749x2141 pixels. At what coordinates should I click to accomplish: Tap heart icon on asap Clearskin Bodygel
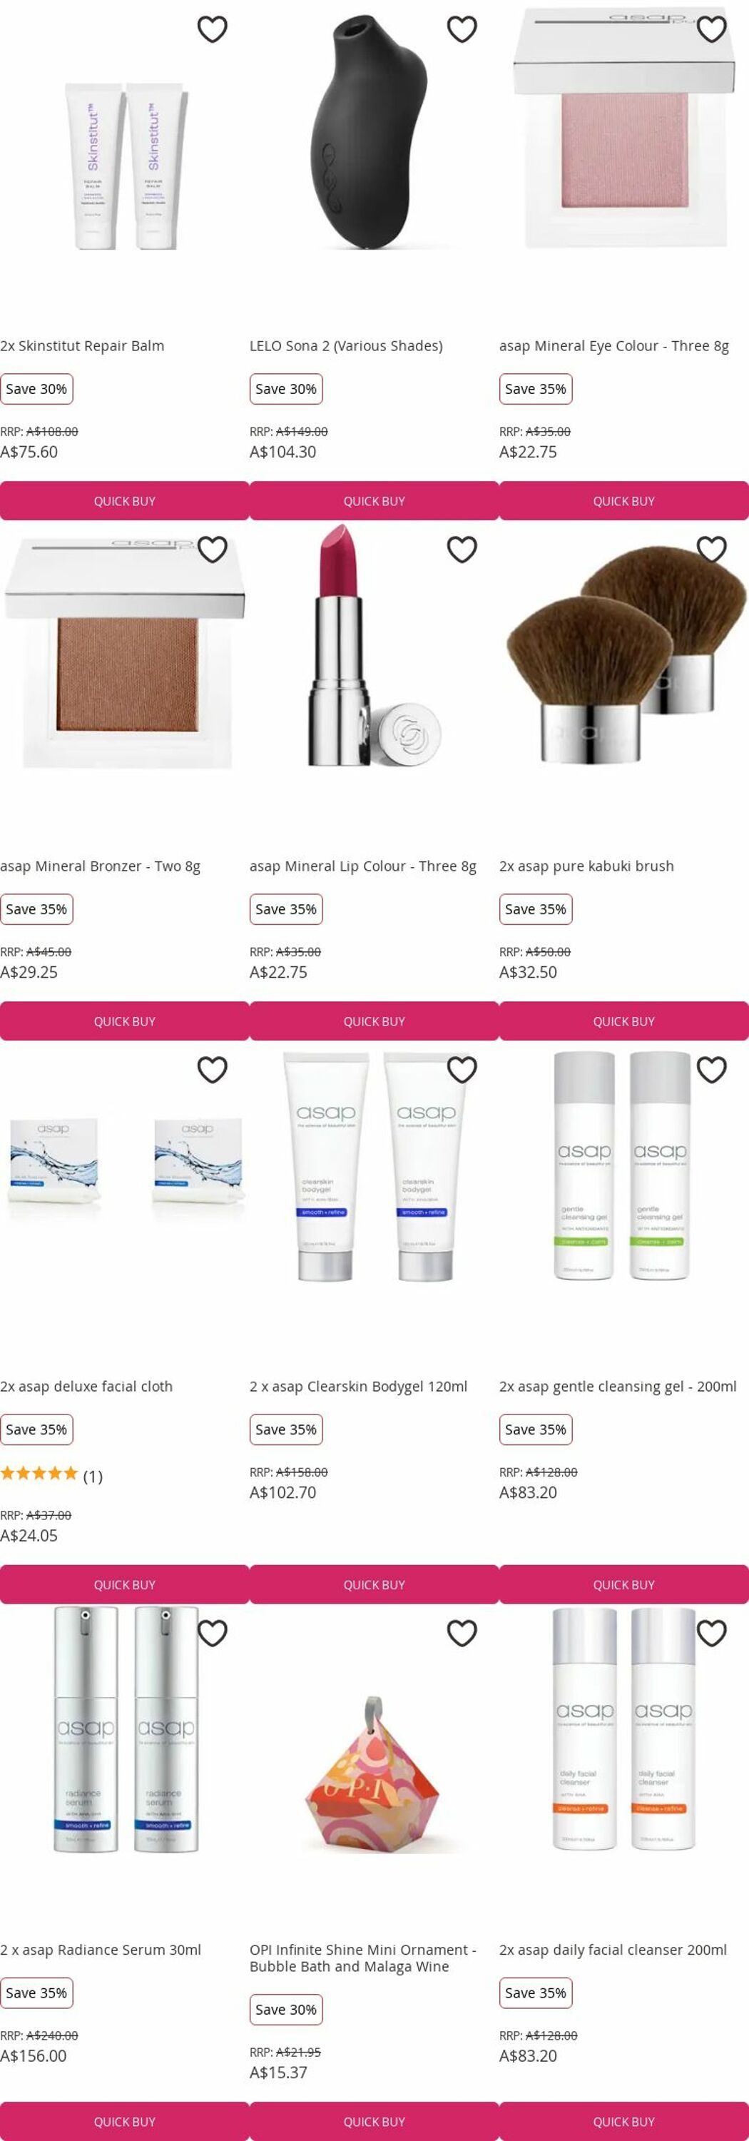[x=462, y=1070]
